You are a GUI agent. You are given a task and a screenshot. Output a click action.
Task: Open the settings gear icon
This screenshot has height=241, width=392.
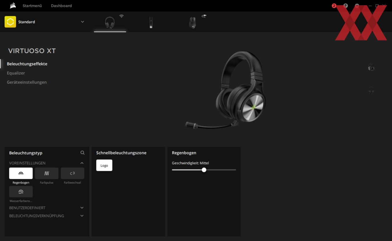point(357,6)
